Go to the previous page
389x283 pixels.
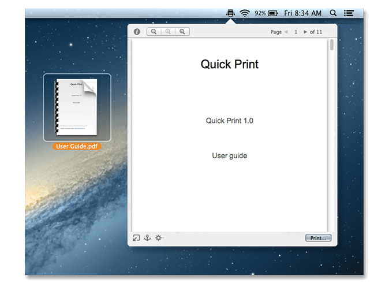[x=286, y=32]
